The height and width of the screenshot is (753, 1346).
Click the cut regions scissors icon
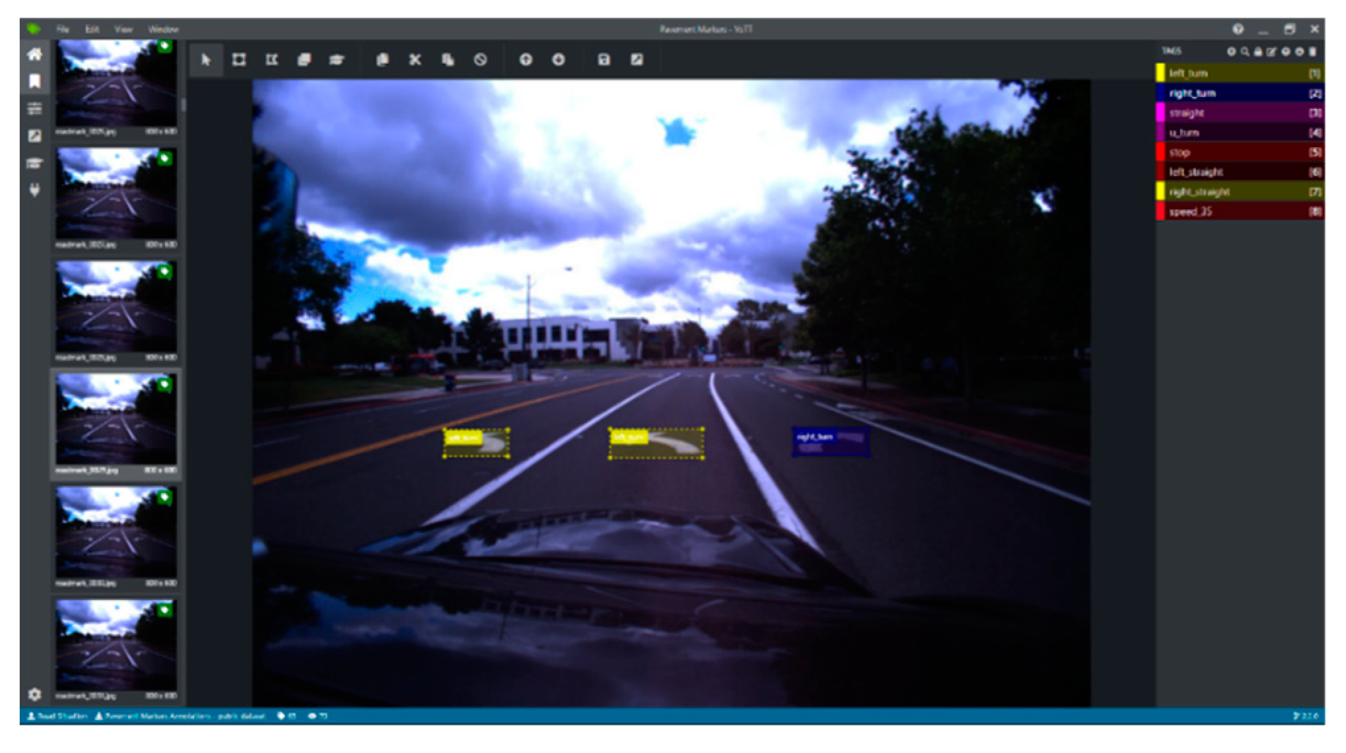tap(415, 60)
